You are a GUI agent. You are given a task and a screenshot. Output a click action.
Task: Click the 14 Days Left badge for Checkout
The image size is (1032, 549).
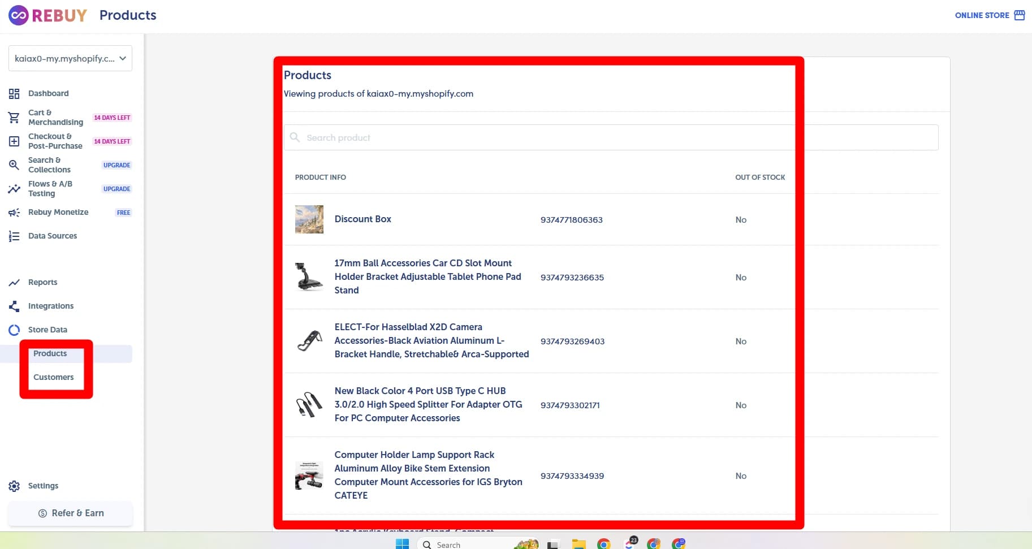tap(112, 141)
